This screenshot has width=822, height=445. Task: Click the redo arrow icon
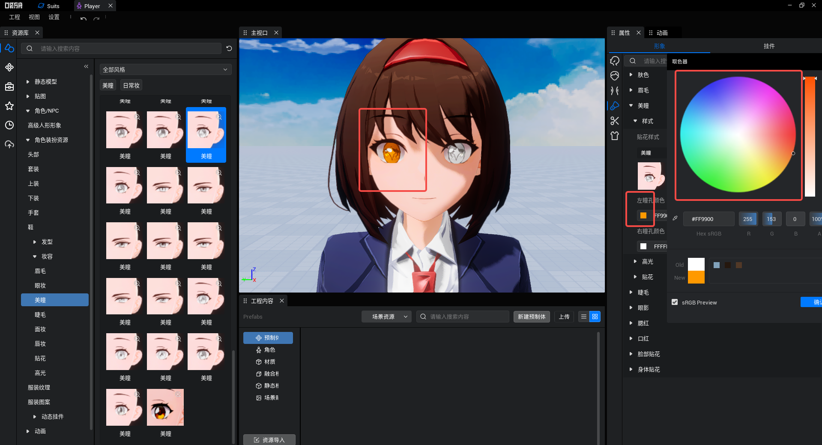[x=96, y=18]
